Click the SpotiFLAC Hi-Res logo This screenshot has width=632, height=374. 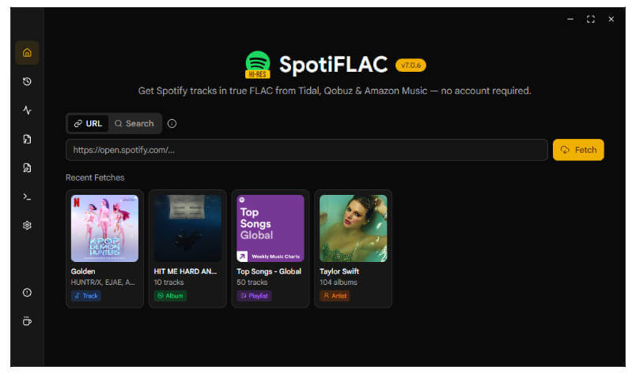[258, 65]
